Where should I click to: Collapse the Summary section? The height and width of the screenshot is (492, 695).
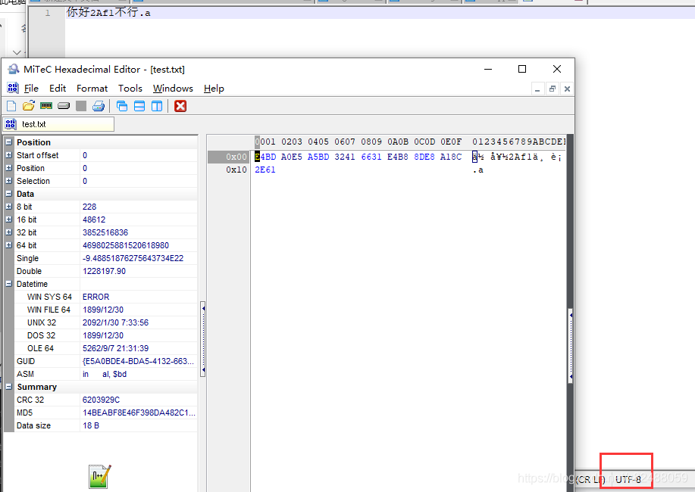point(9,387)
